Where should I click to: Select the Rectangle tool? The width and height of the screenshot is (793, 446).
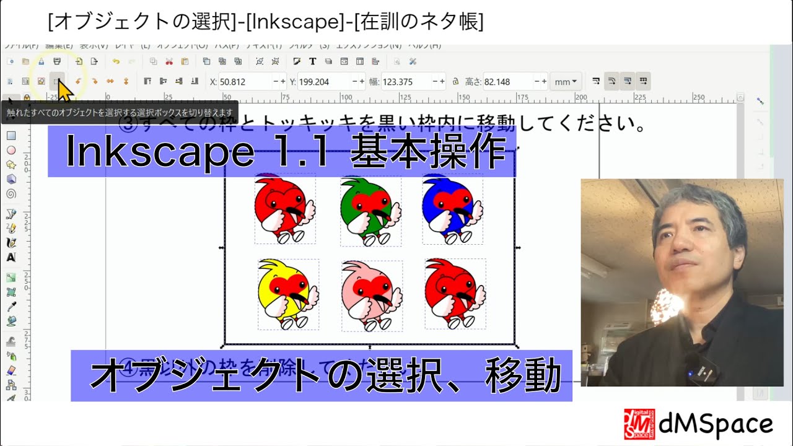pos(11,136)
